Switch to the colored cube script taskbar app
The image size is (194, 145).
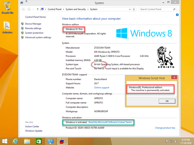coord(62,141)
